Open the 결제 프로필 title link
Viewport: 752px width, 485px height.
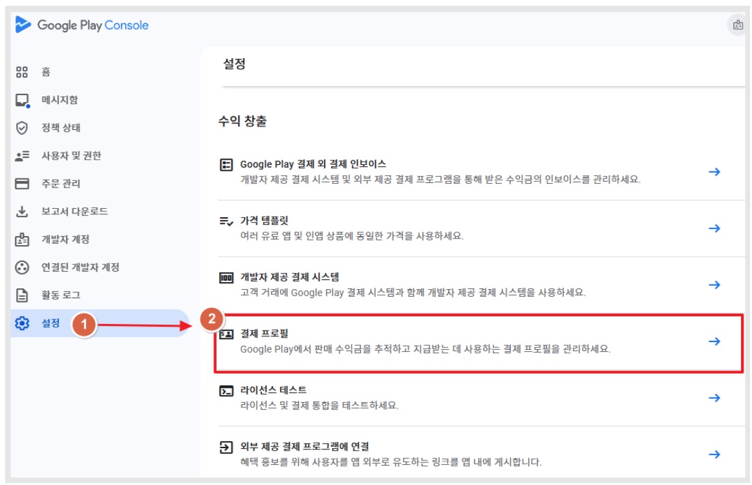click(x=264, y=334)
